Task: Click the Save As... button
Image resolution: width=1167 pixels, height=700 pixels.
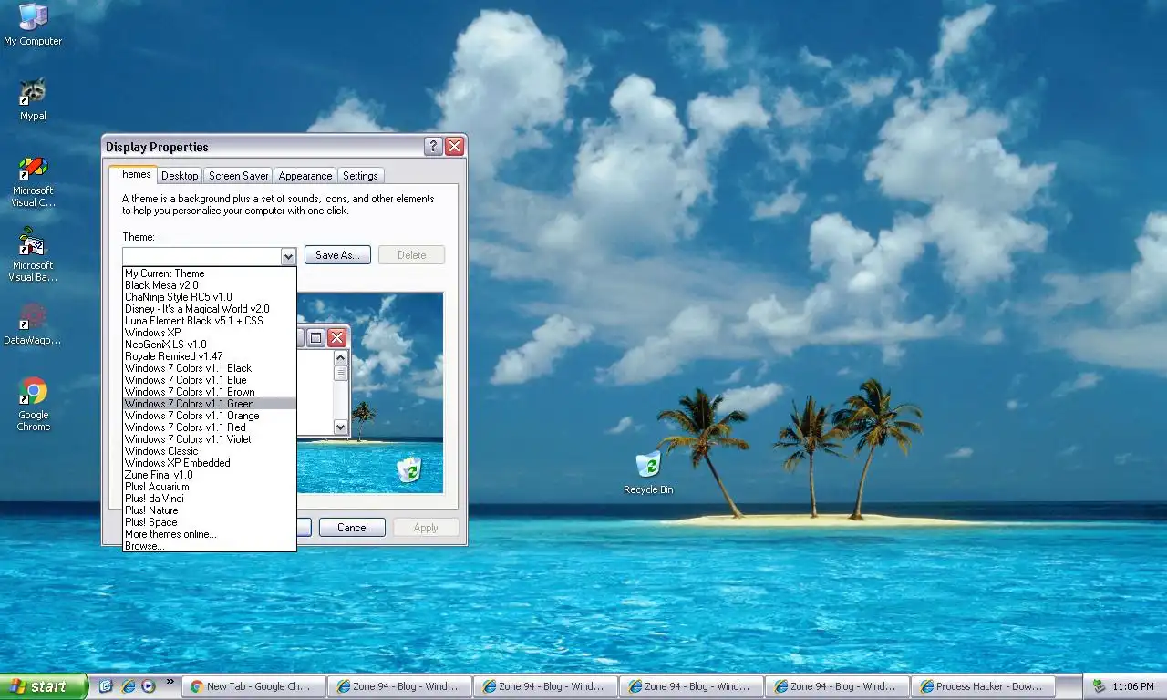Action: 338,255
